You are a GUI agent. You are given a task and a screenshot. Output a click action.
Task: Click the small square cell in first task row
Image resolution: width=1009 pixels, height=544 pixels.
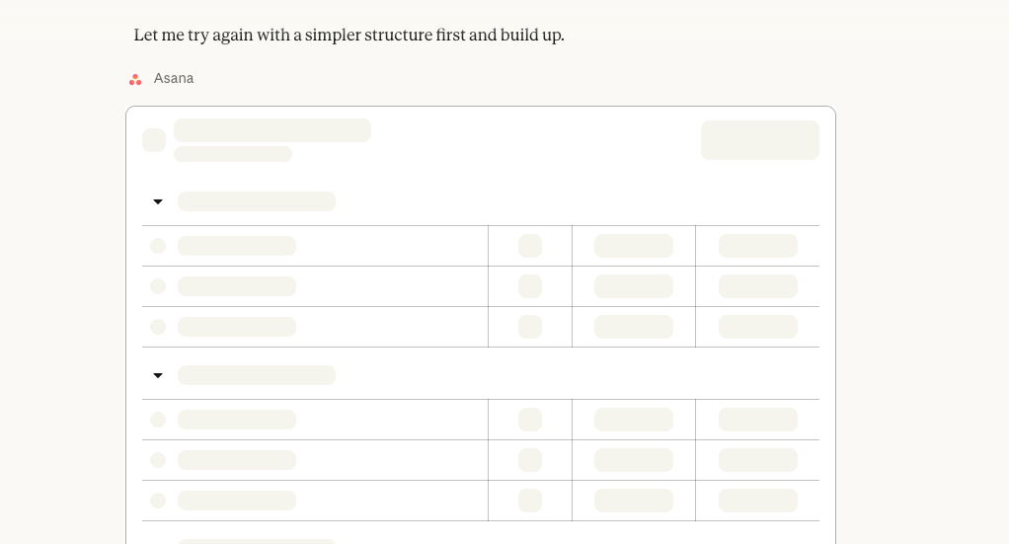click(530, 246)
